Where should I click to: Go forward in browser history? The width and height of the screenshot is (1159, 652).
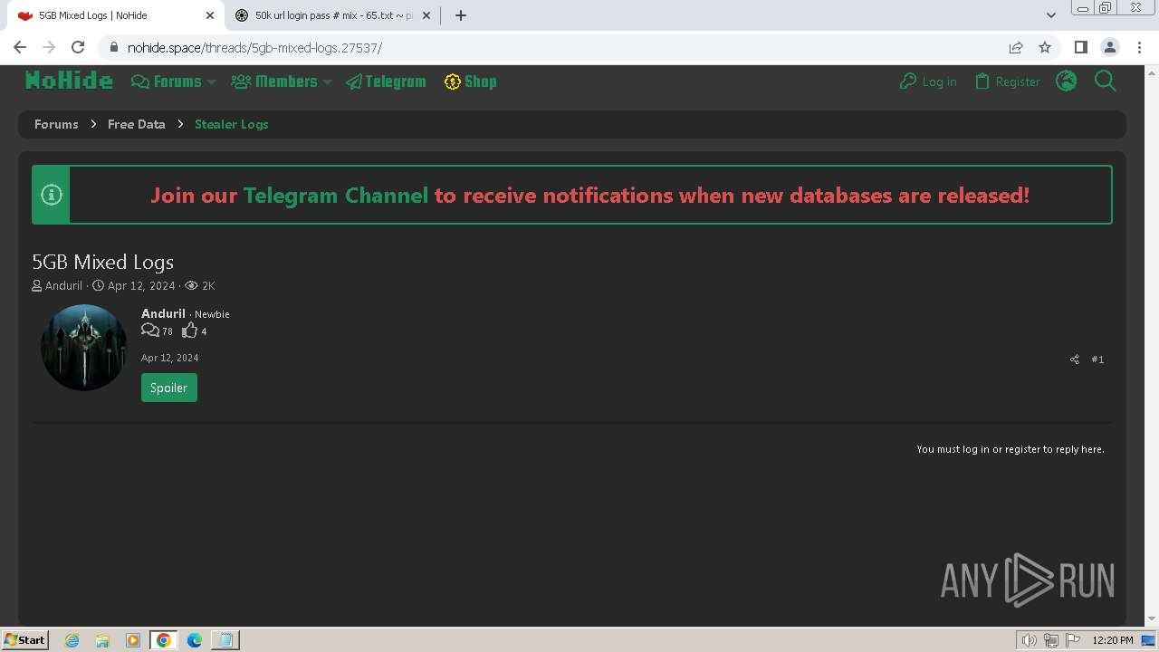49,47
